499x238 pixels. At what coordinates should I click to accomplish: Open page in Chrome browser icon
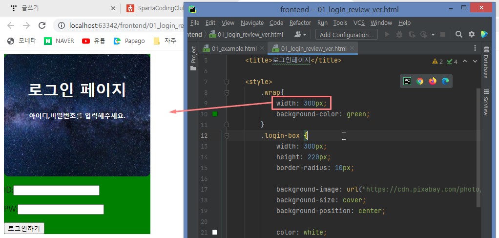click(420, 81)
